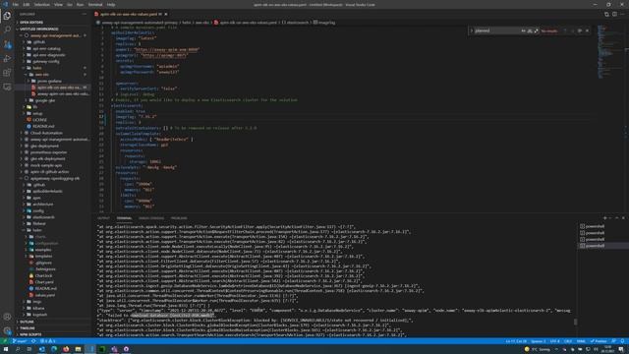The height and width of the screenshot is (354, 629).
Task: Open the Windows Start menu
Action: tap(6, 349)
